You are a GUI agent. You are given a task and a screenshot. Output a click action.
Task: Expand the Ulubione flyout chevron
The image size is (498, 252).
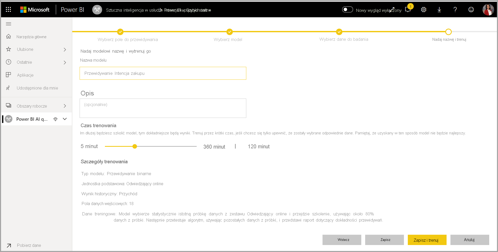click(65, 50)
